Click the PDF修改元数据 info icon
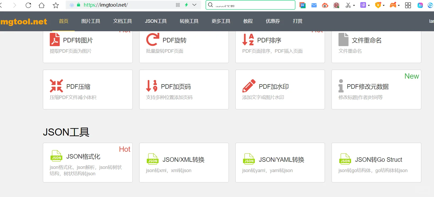Viewport: 434px width, 197px height. pos(341,86)
